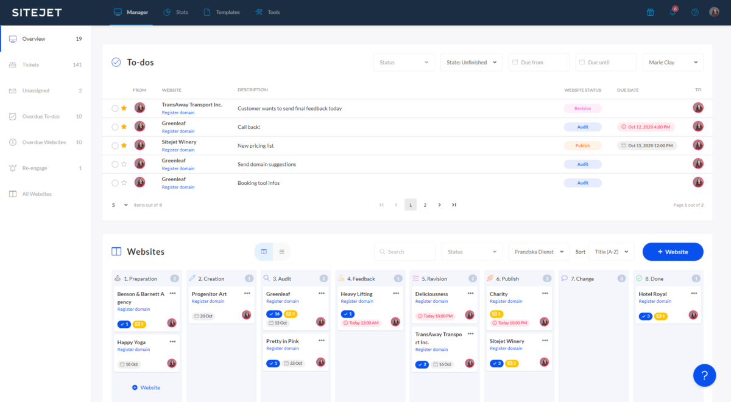The height and width of the screenshot is (402, 731).
Task: Click the blue '+ Website' button
Action: pos(673,252)
